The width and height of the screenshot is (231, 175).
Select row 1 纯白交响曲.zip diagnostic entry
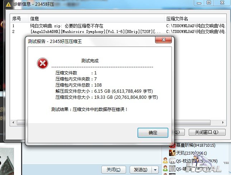[118, 26]
